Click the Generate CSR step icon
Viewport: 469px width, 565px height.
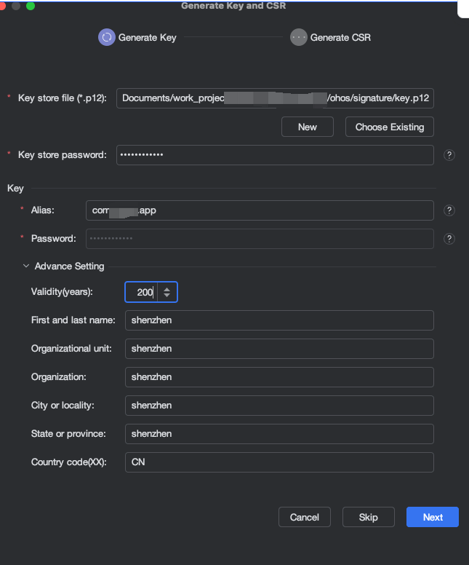(298, 37)
